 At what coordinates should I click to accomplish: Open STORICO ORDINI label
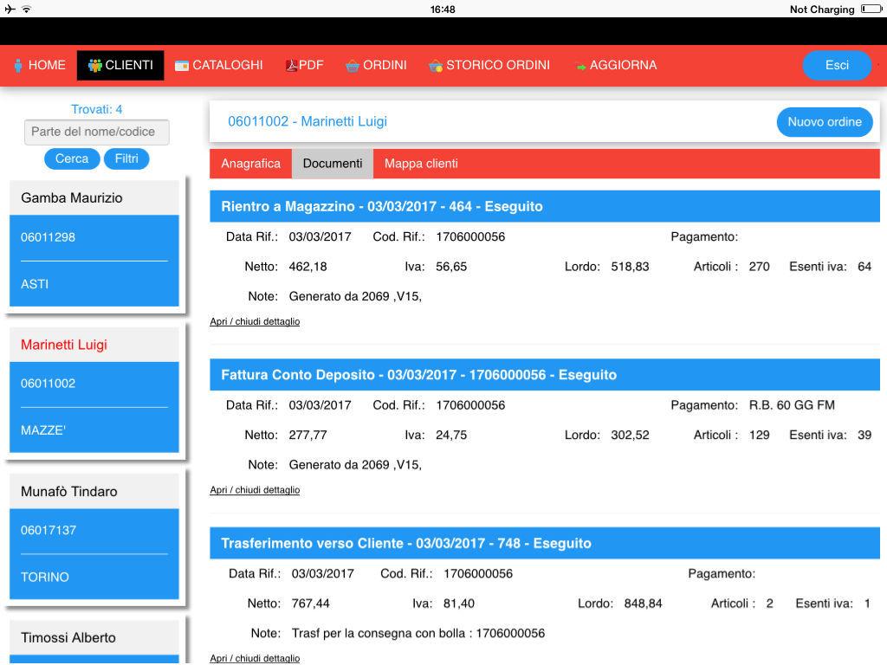tap(498, 65)
